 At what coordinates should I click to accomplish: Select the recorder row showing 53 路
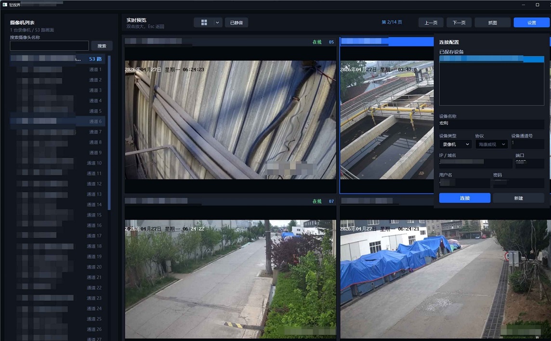pos(58,59)
